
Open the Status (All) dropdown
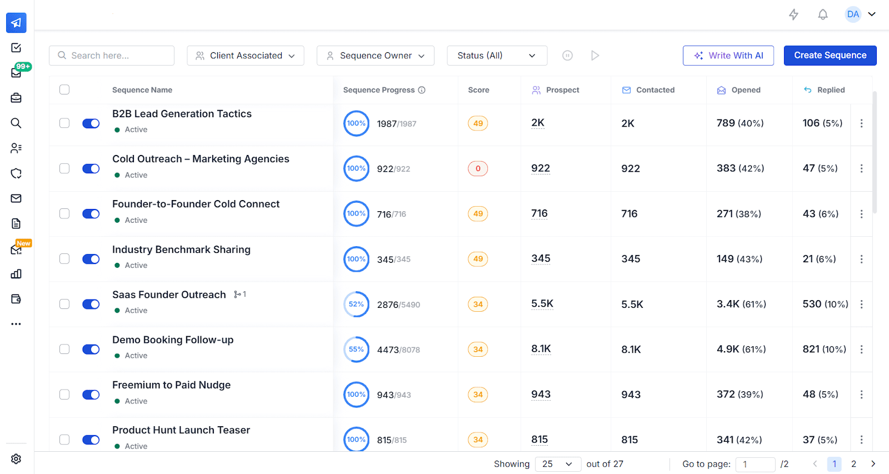coord(497,56)
